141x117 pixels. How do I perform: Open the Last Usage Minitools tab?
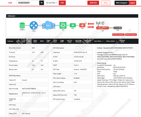[x=78, y=41]
